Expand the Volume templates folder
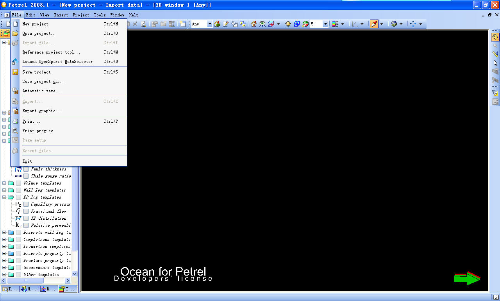500x301 pixels. 4,183
